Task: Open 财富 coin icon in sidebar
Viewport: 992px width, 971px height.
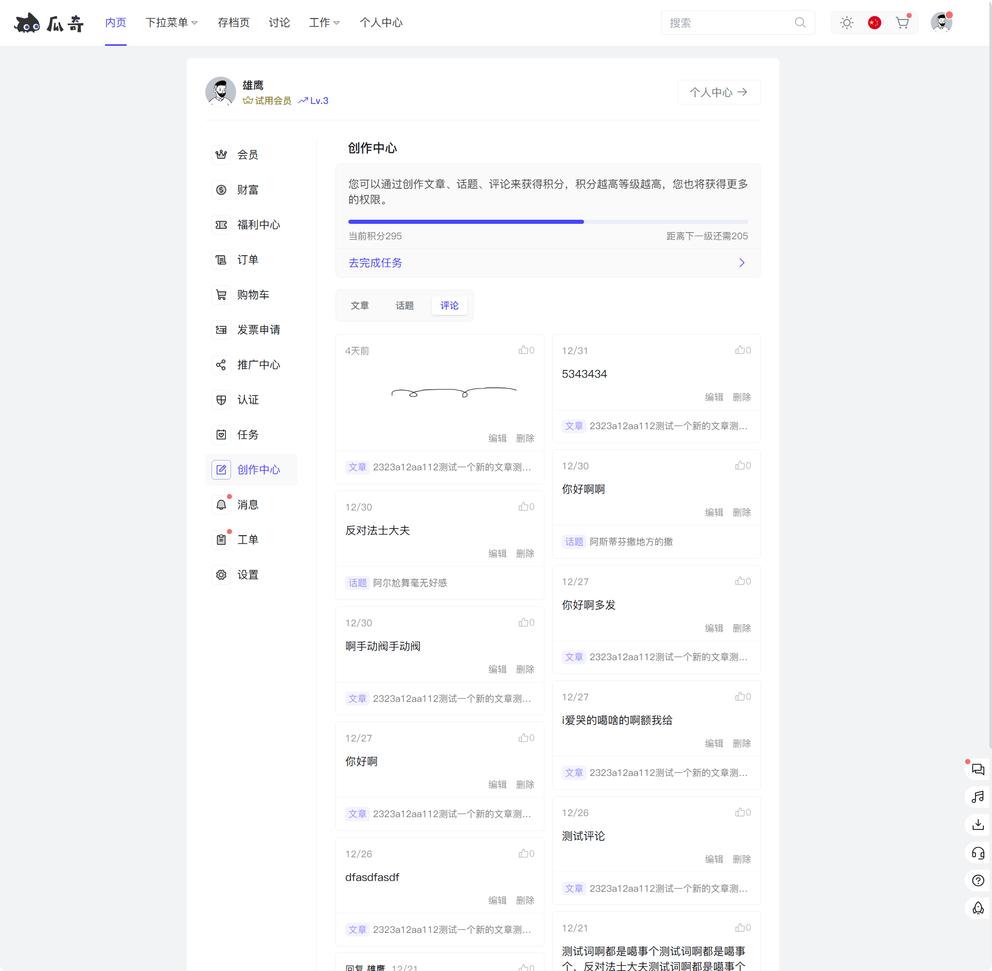Action: tap(221, 189)
